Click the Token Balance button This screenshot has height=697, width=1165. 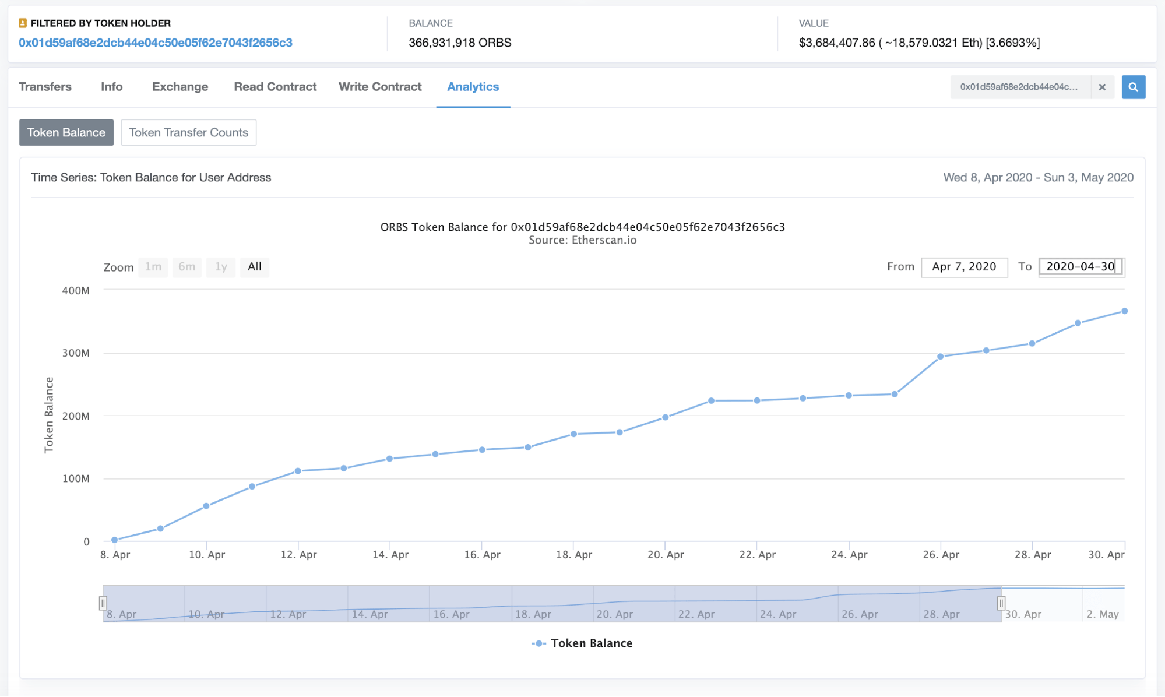click(x=66, y=132)
